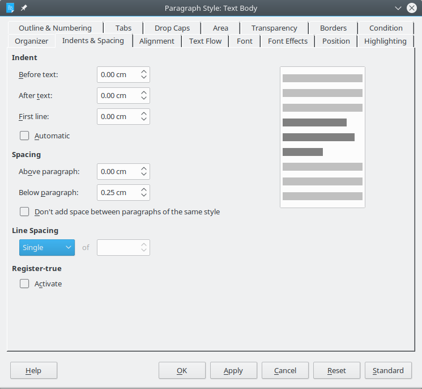Confirm with the OK button
This screenshot has height=389, width=422.
182,370
